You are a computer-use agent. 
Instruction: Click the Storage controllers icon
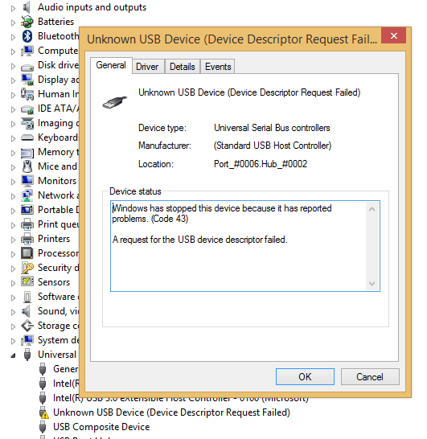pyautogui.click(x=27, y=326)
